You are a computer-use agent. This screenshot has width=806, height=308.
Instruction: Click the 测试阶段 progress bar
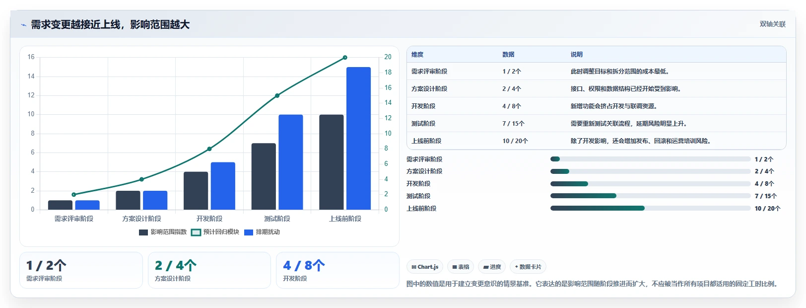coord(650,196)
